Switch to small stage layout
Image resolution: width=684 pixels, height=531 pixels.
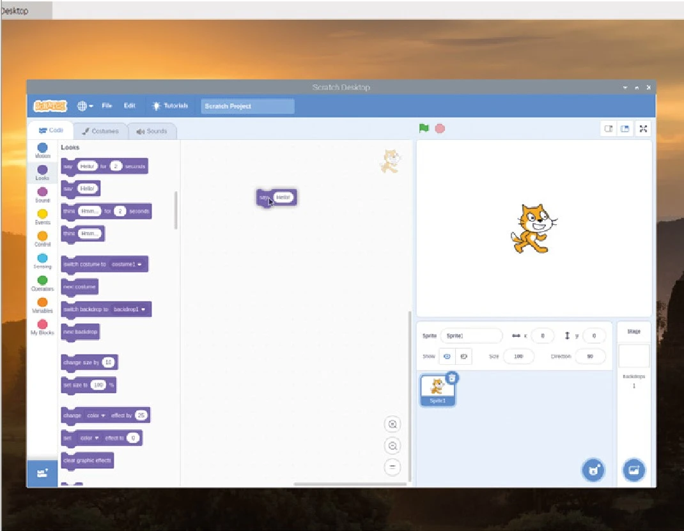click(608, 128)
